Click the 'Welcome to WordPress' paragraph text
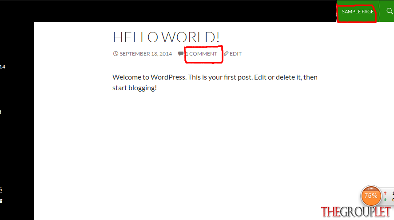 point(215,83)
